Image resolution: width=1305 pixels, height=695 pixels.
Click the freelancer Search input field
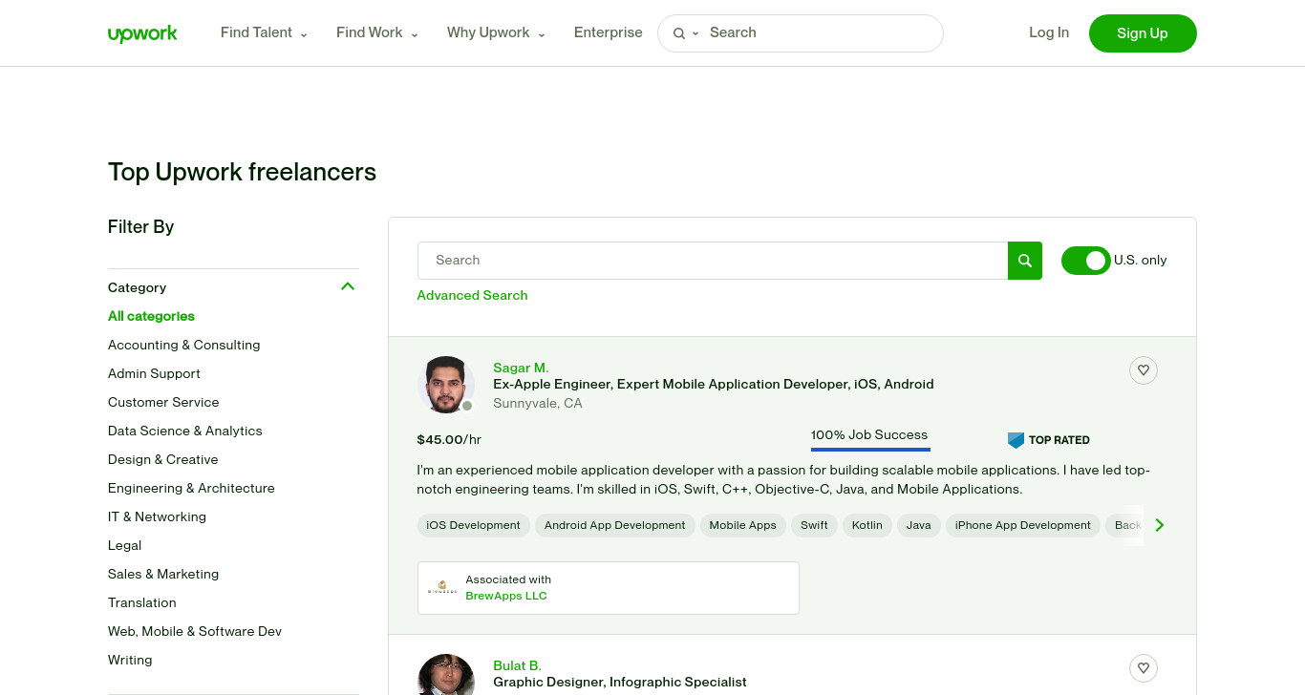click(x=713, y=261)
